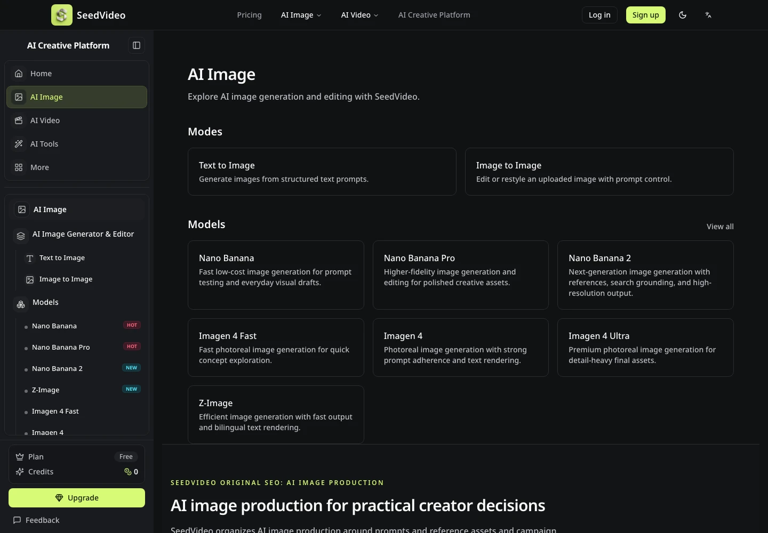Image resolution: width=768 pixels, height=533 pixels.
Task: Click the Upgrade button
Action: coord(77,498)
